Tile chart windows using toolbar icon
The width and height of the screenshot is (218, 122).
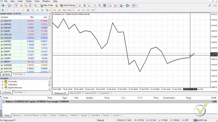(x=105, y=5)
